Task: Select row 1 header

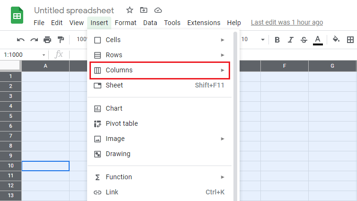Action: coord(11,77)
